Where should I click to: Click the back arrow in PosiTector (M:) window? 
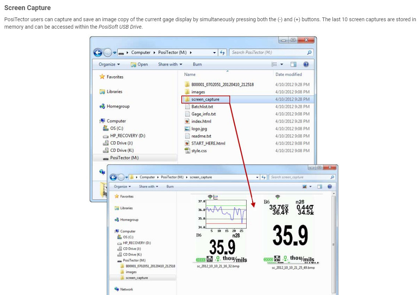98,52
